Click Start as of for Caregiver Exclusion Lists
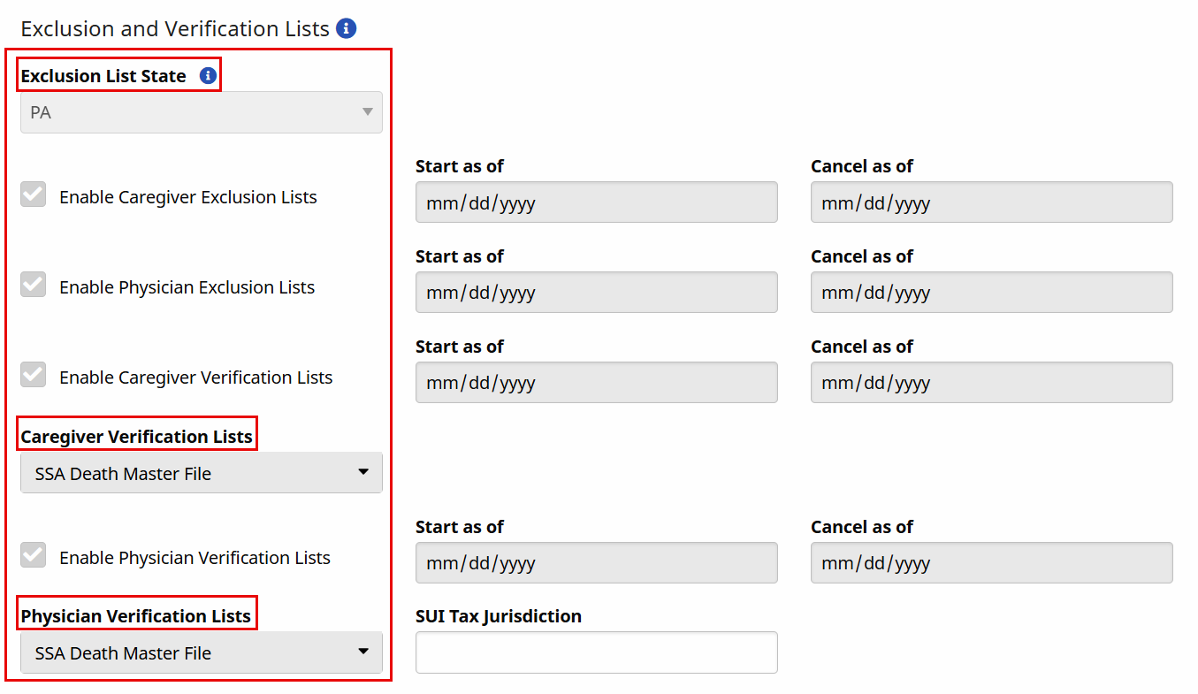This screenshot has width=1198, height=694. 596,202
